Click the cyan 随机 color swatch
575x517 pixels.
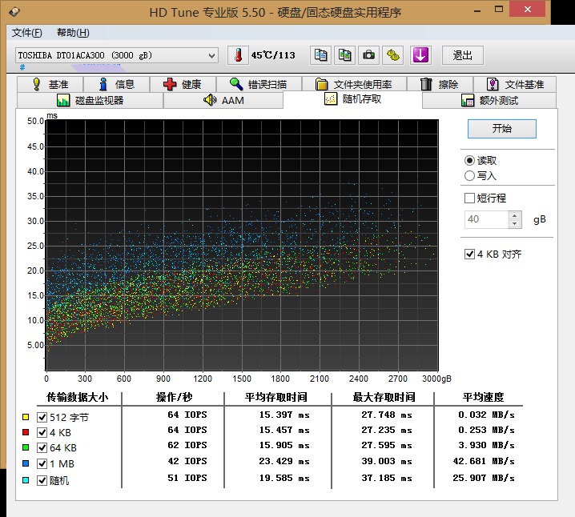click(26, 480)
